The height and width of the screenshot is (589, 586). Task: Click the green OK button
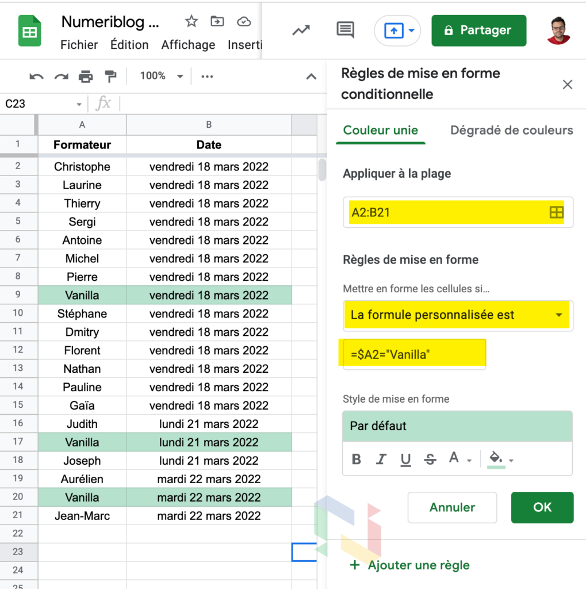tap(542, 507)
